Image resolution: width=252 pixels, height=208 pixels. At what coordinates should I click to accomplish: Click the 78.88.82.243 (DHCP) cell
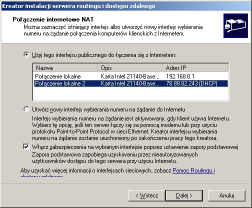[x=191, y=83]
